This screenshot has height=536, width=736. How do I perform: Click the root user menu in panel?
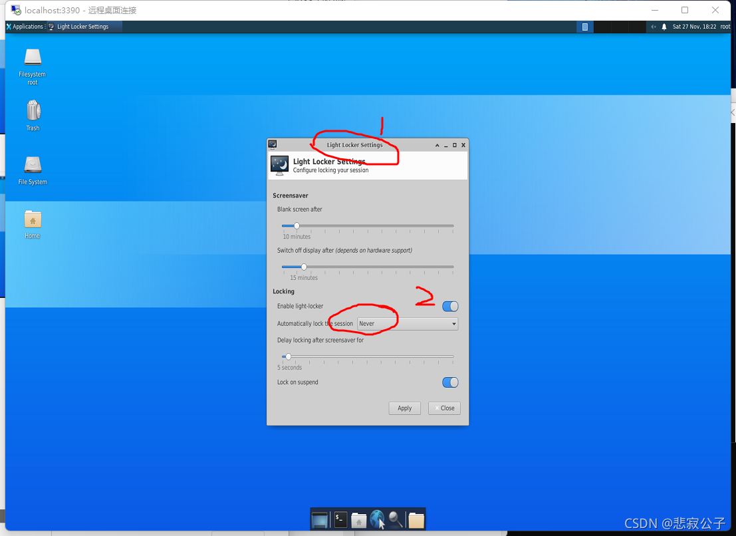pyautogui.click(x=725, y=27)
